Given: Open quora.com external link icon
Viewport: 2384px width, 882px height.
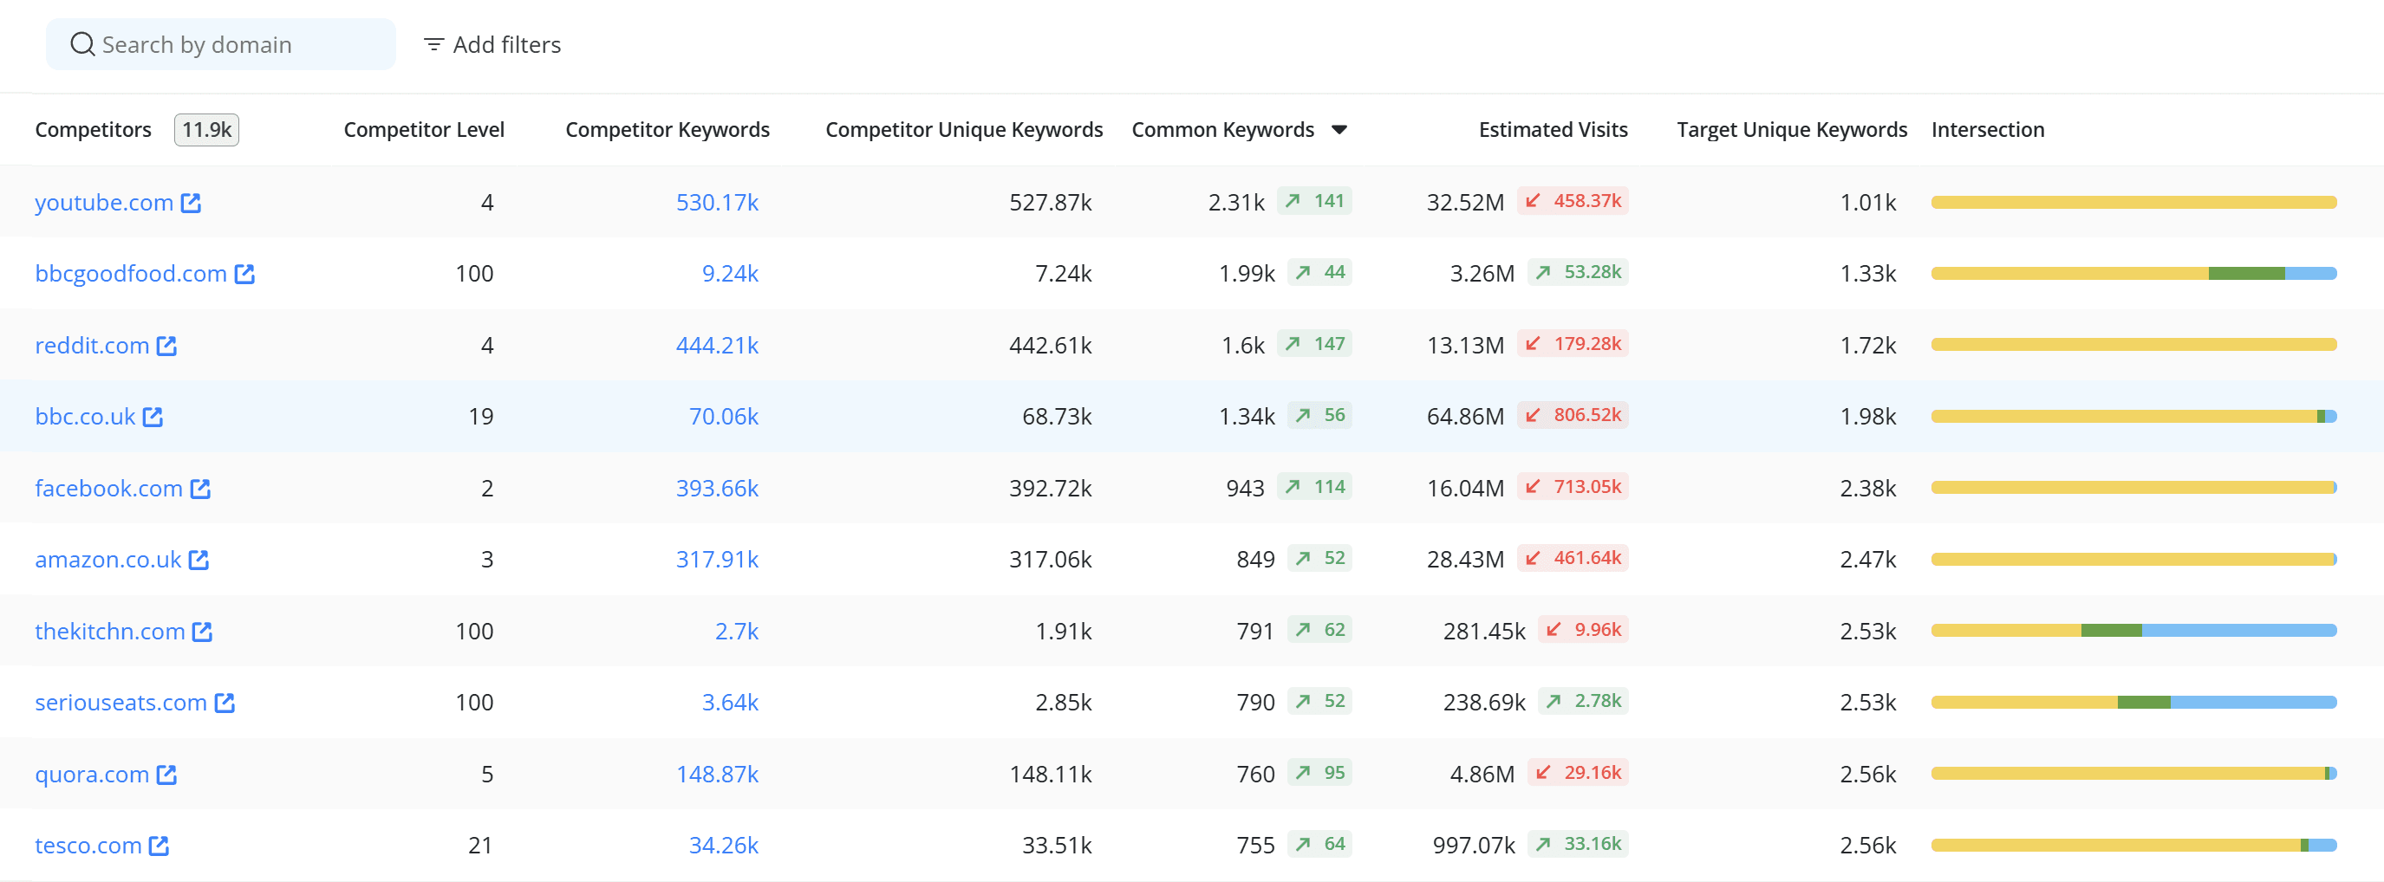Looking at the screenshot, I should (x=166, y=775).
